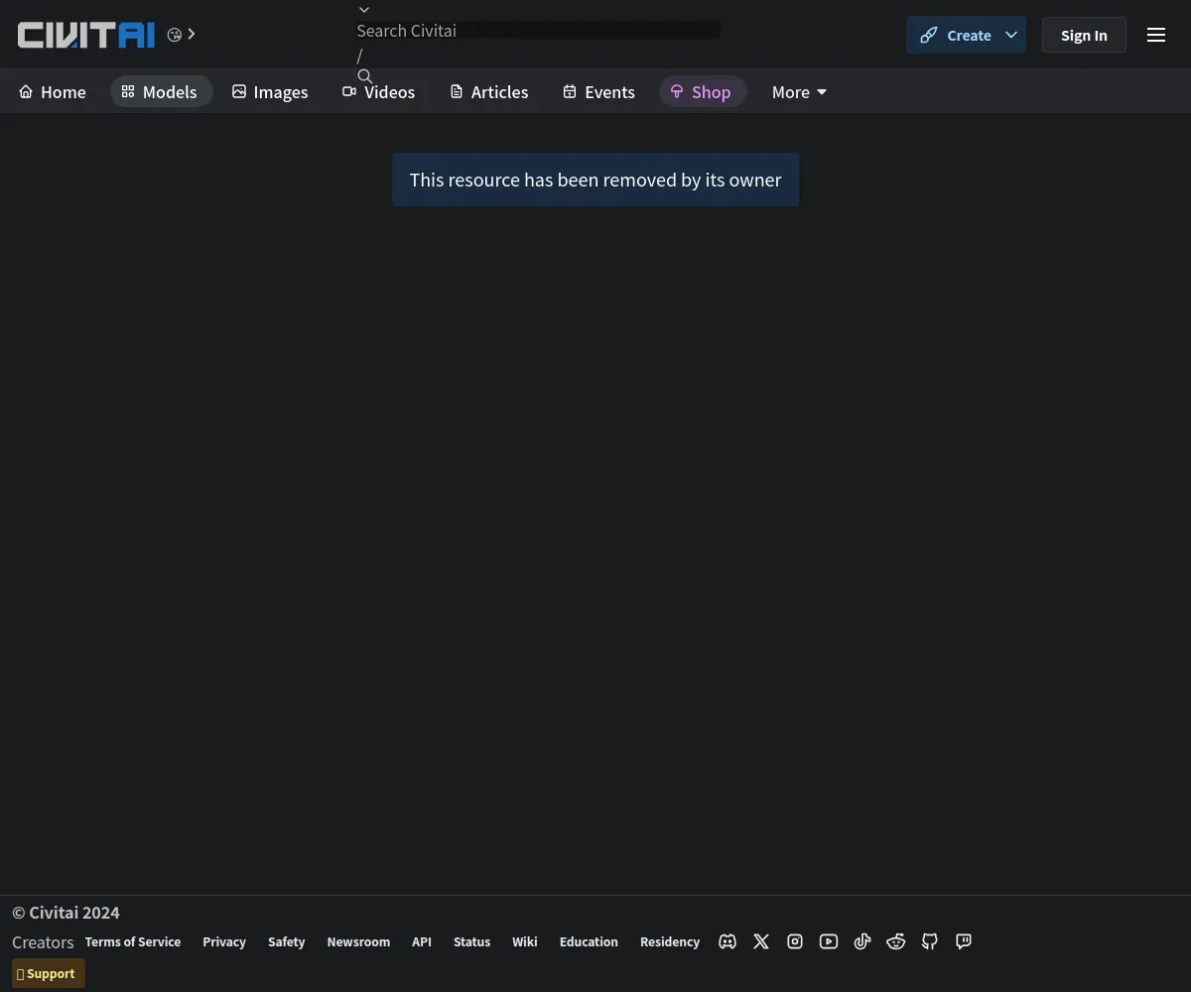Open the Wiki footer link
Viewport: 1191px width, 992px height.
(x=525, y=941)
